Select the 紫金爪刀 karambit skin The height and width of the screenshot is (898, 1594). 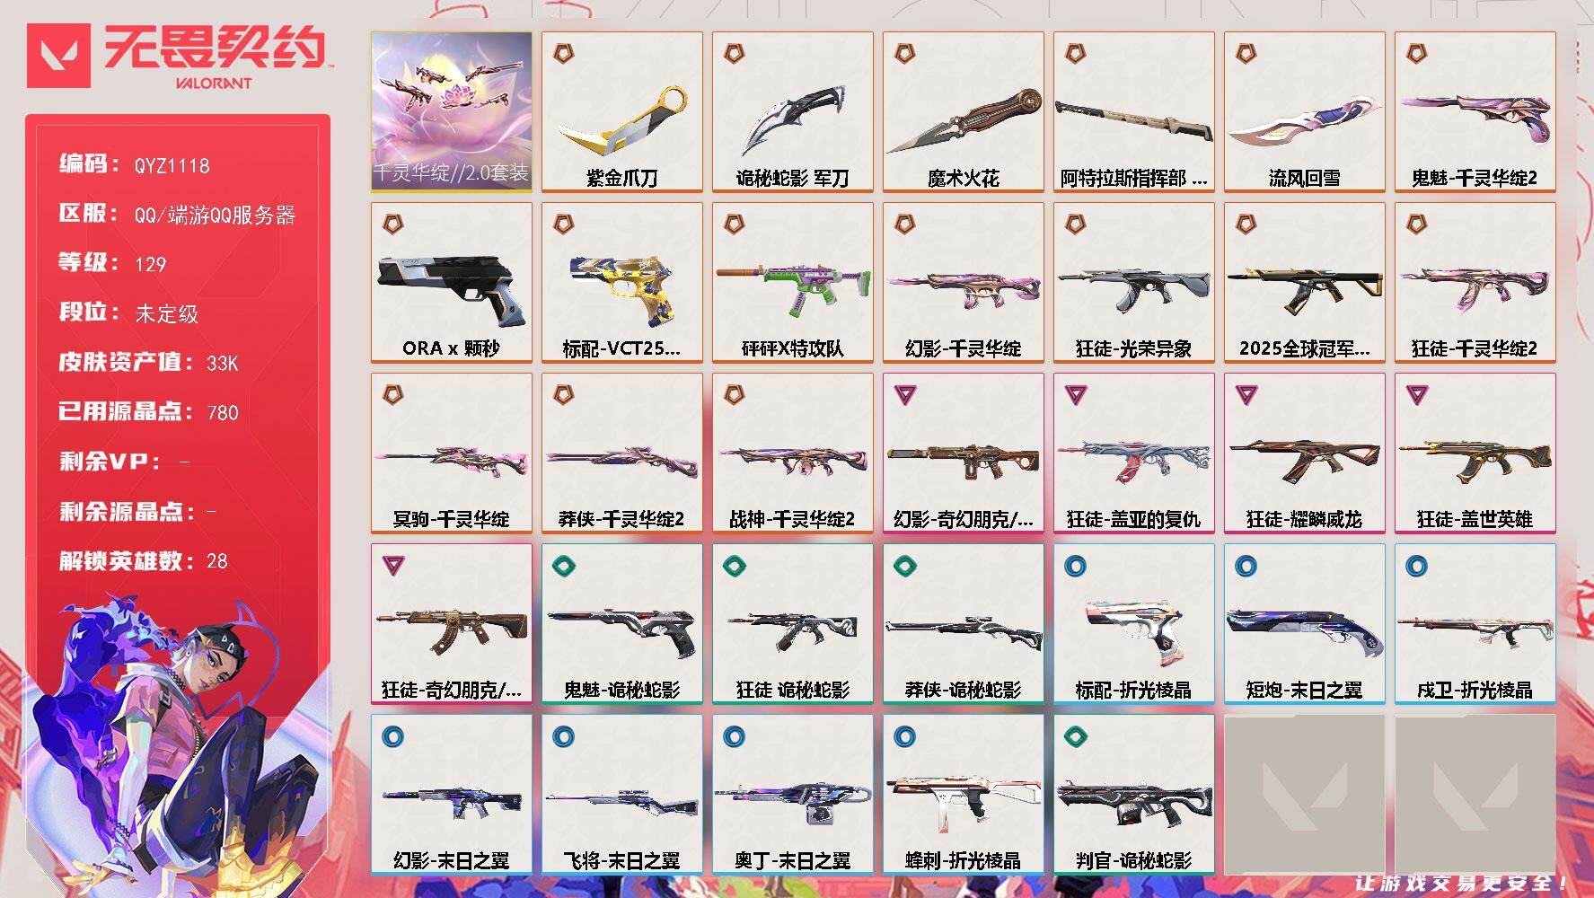tap(621, 112)
